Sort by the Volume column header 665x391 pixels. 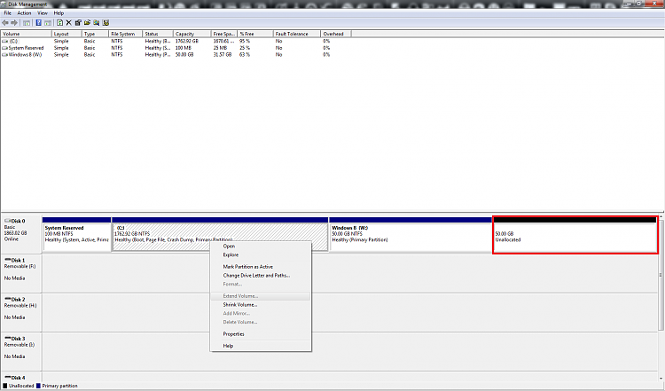pos(27,34)
